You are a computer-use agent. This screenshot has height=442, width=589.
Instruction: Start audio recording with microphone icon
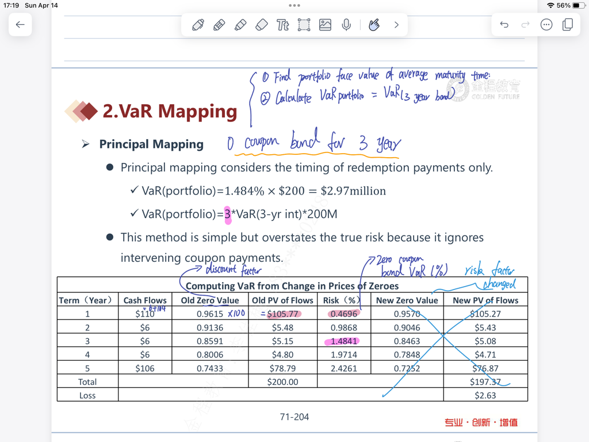(x=346, y=25)
